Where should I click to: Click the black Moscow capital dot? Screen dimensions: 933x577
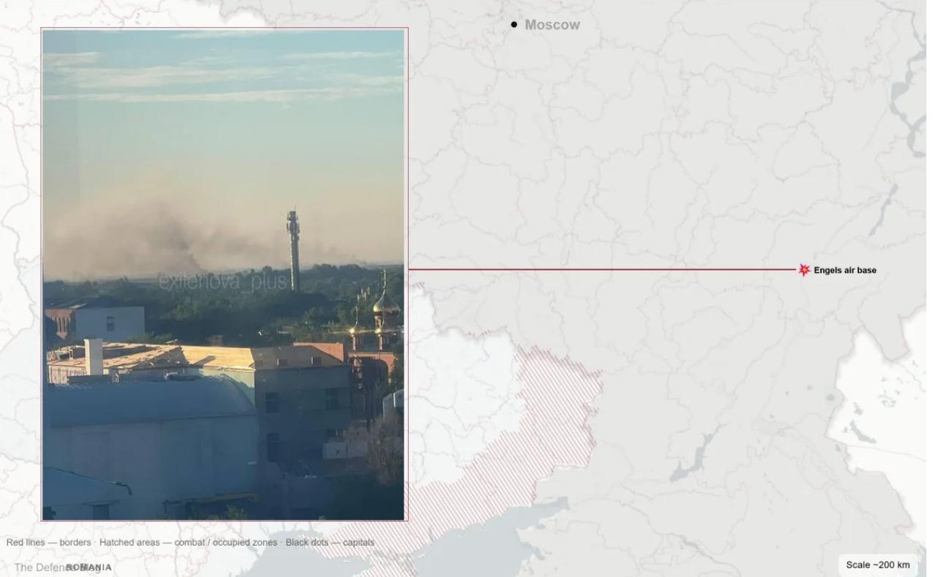(514, 25)
